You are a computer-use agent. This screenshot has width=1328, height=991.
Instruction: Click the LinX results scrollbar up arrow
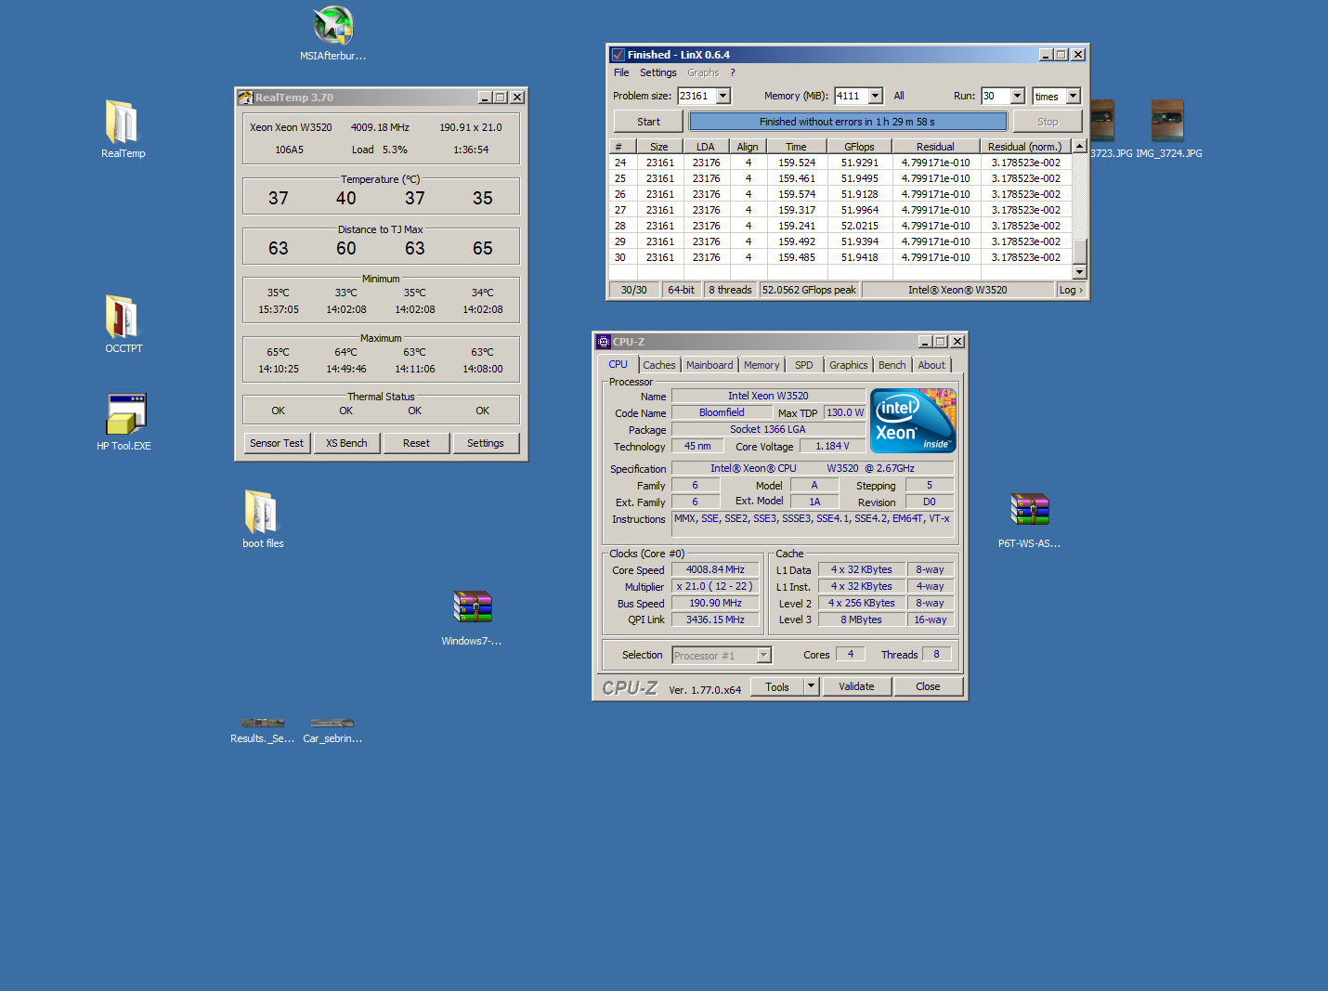(x=1079, y=146)
